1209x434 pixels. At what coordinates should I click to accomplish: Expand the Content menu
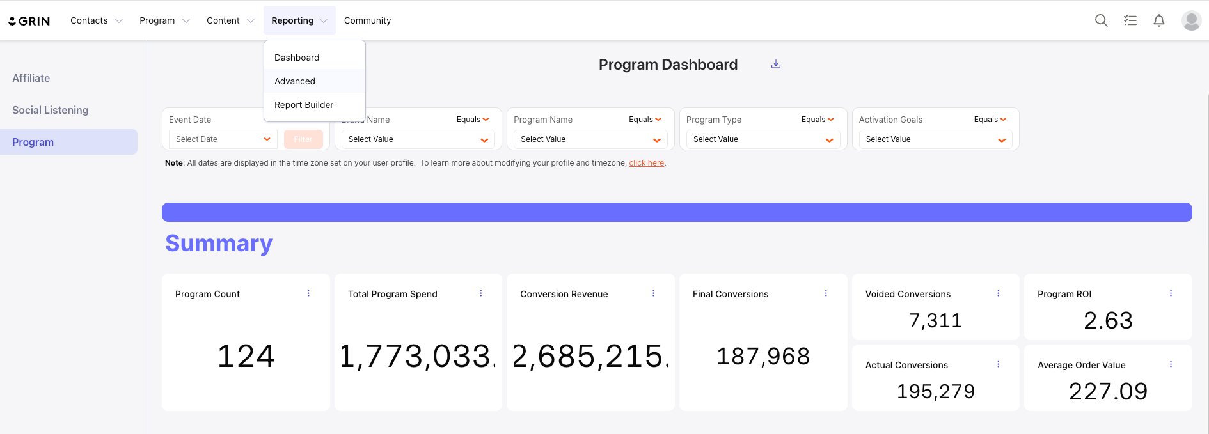tap(230, 20)
